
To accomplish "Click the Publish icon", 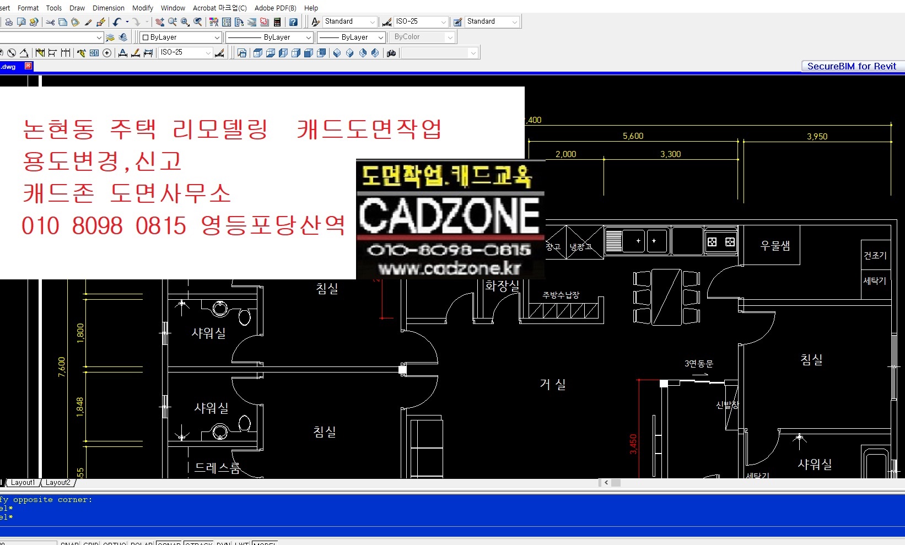I will click(34, 22).
